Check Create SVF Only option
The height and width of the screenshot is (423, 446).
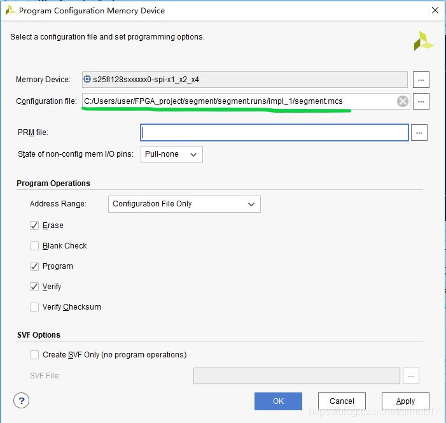[x=34, y=355]
